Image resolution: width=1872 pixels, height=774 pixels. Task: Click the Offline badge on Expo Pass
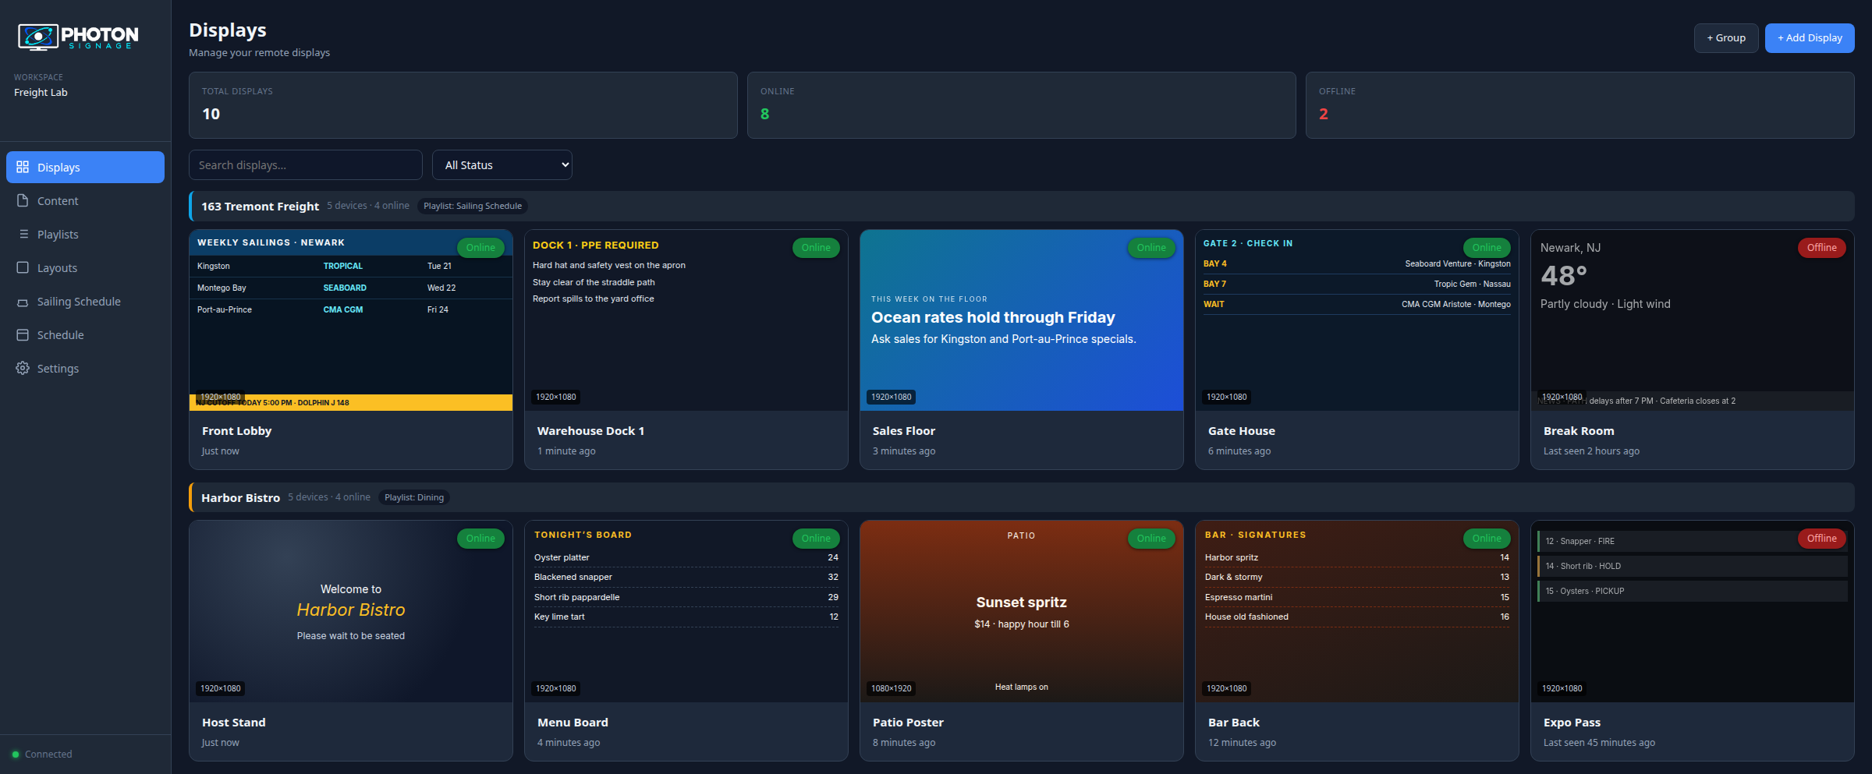point(1822,538)
